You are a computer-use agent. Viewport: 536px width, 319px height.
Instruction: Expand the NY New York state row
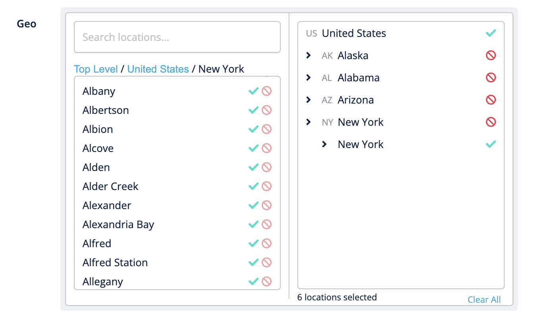click(308, 122)
